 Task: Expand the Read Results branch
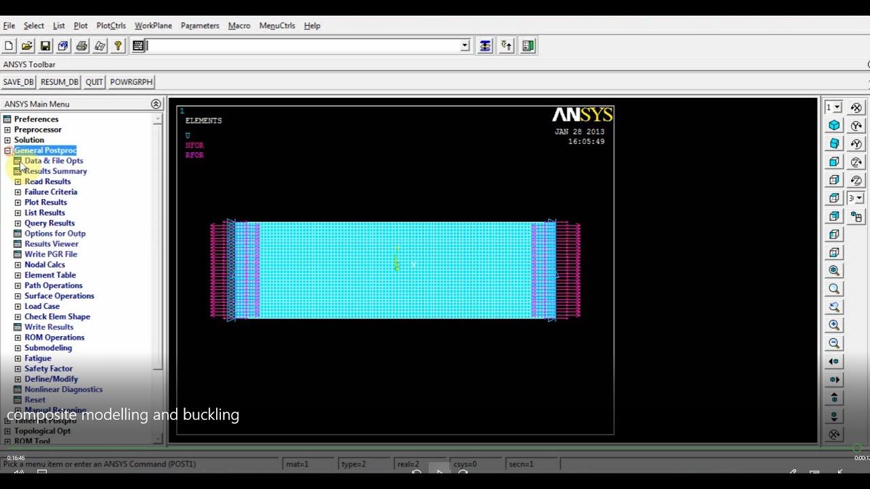(x=18, y=182)
